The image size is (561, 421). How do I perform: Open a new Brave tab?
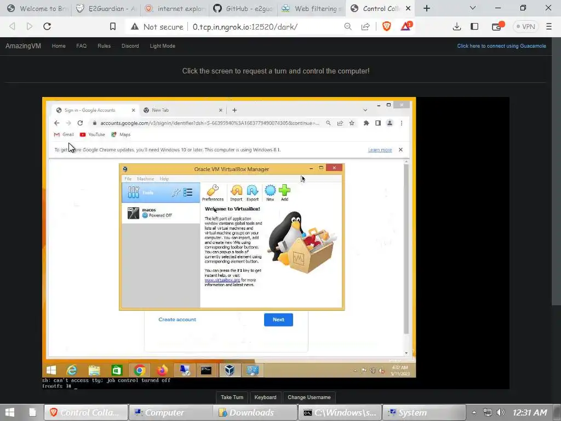(426, 8)
